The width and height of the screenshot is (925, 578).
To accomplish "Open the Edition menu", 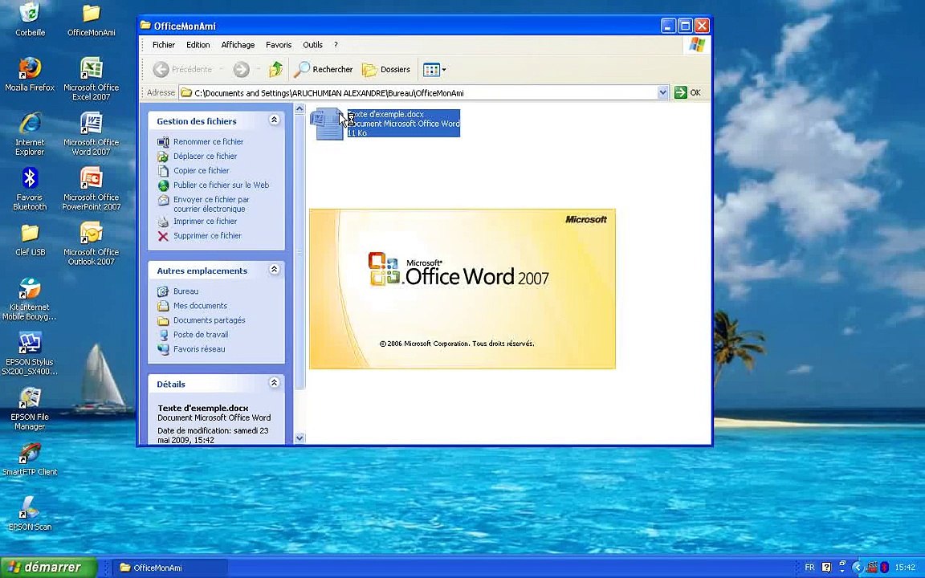I will click(198, 45).
